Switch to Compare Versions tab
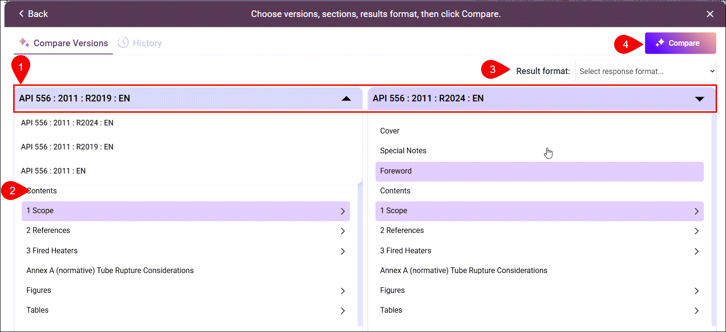 tap(63, 43)
